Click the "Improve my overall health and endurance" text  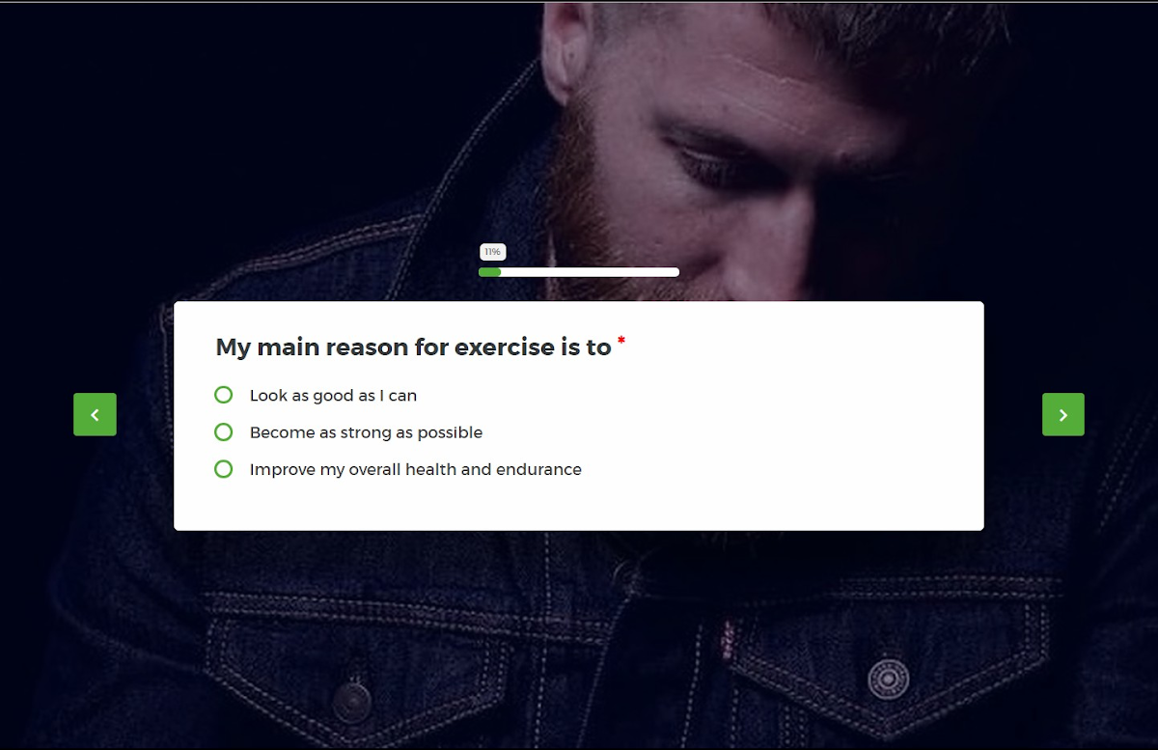coord(416,470)
